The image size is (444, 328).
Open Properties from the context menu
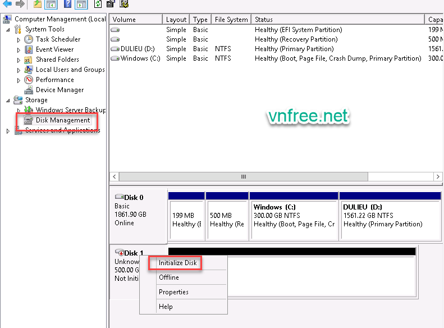pos(173,292)
